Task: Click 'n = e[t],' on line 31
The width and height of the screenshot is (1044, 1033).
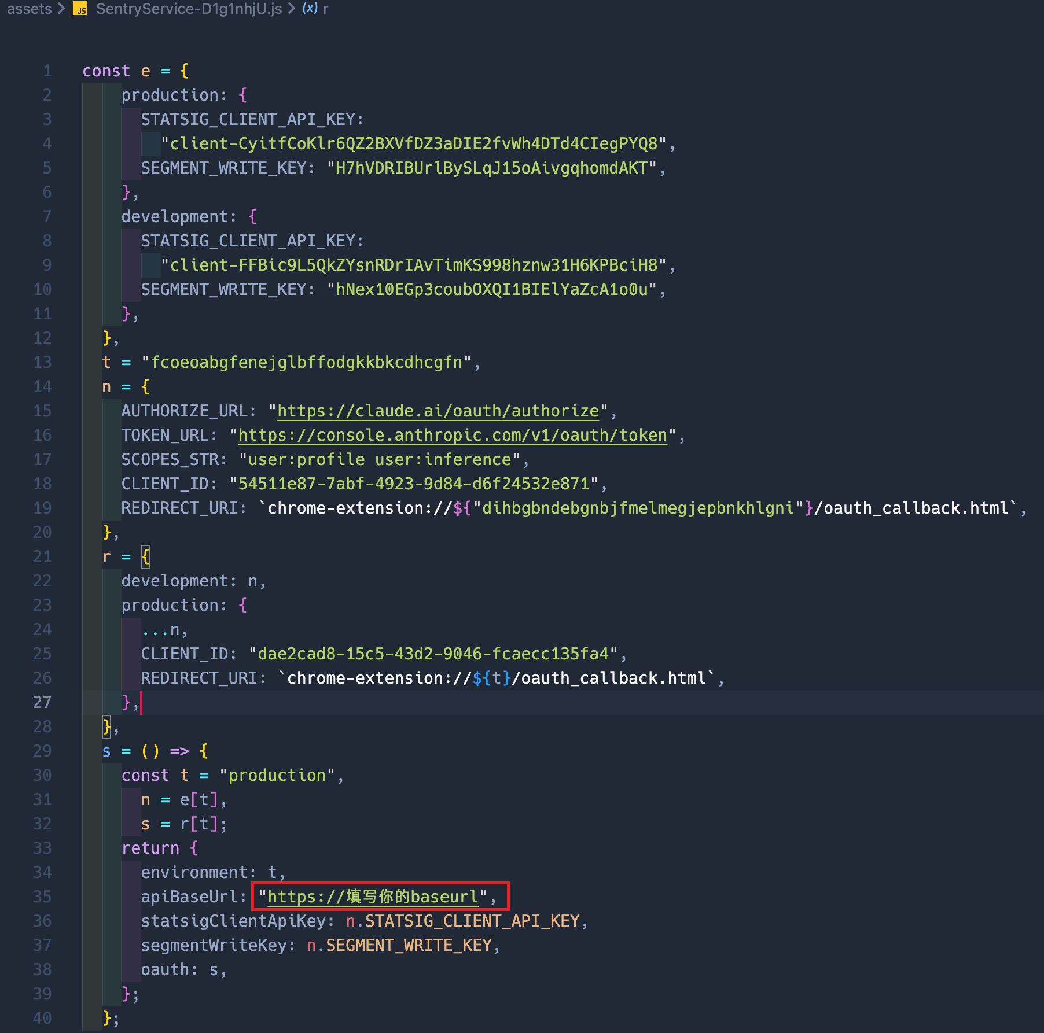Action: click(x=185, y=799)
